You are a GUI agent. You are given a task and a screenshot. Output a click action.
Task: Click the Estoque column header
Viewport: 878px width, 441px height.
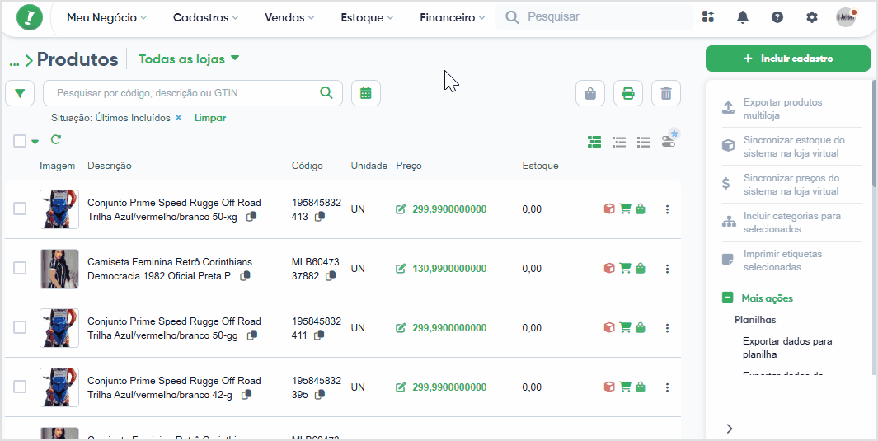coord(540,166)
